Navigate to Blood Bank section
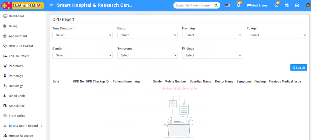Screen dimensions: 311x140 click(17, 96)
